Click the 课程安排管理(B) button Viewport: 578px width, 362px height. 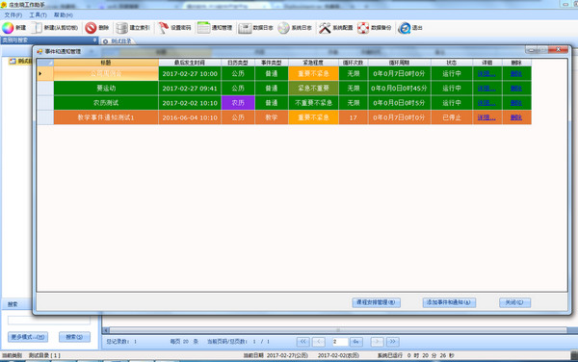[376, 302]
